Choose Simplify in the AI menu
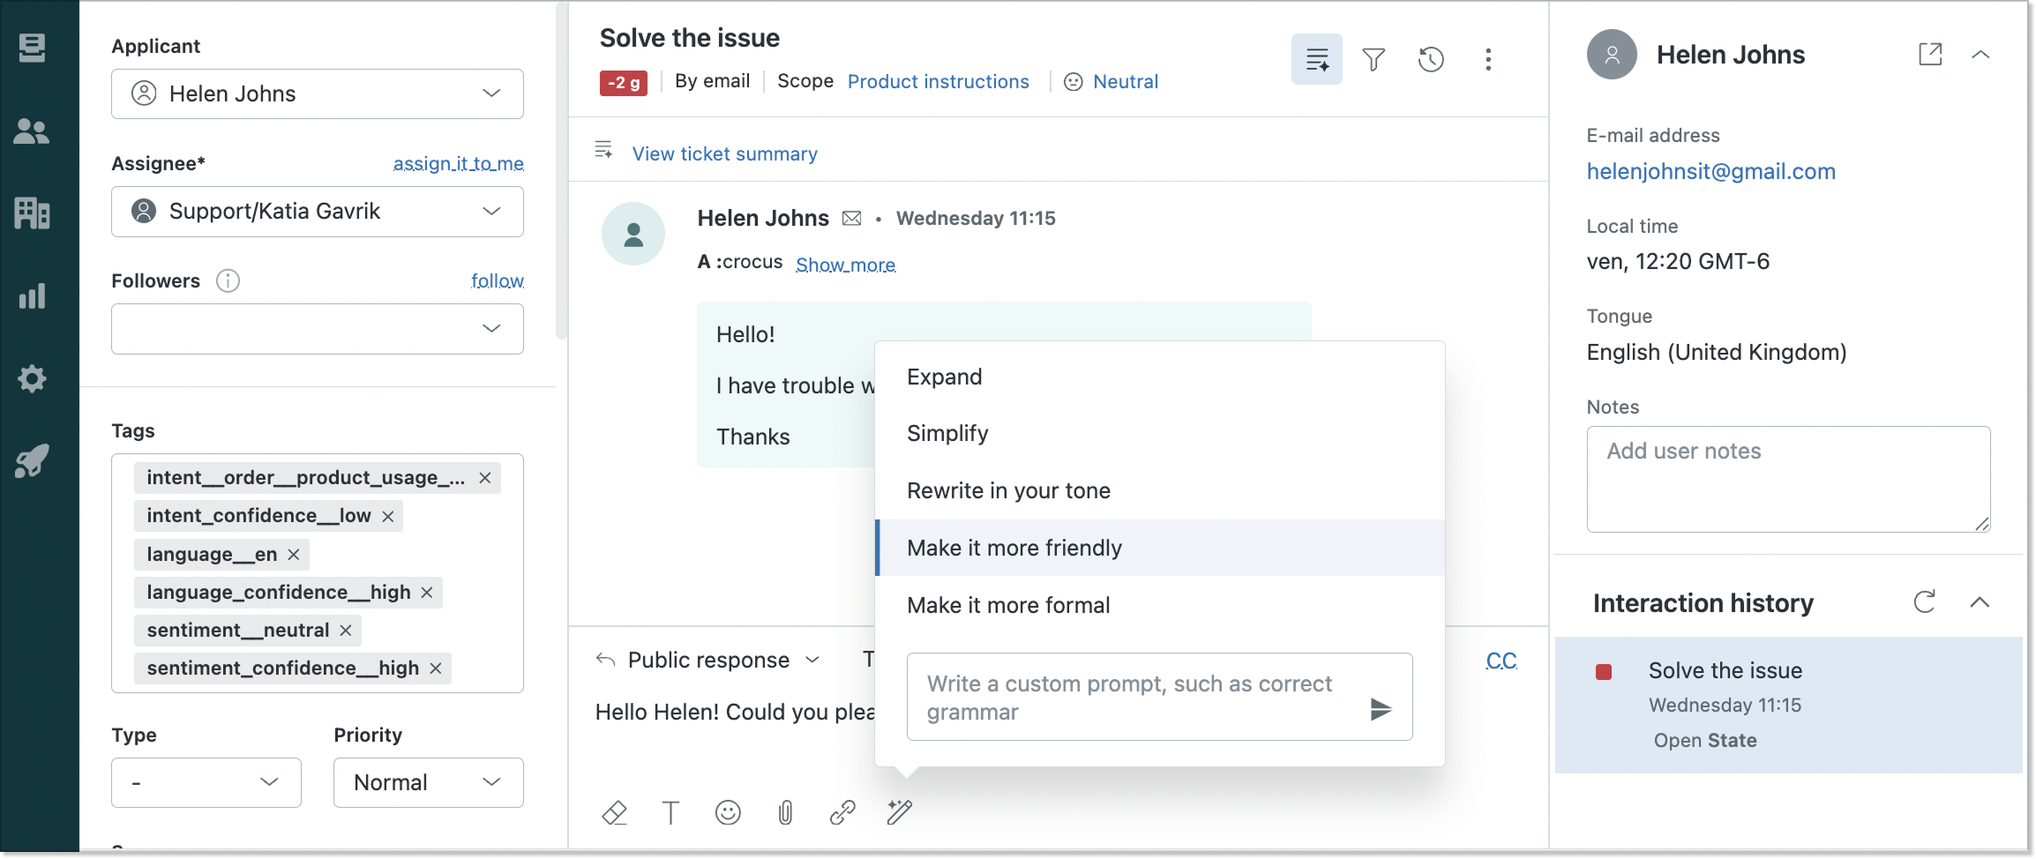The height and width of the screenshot is (859, 2036). coord(947,433)
